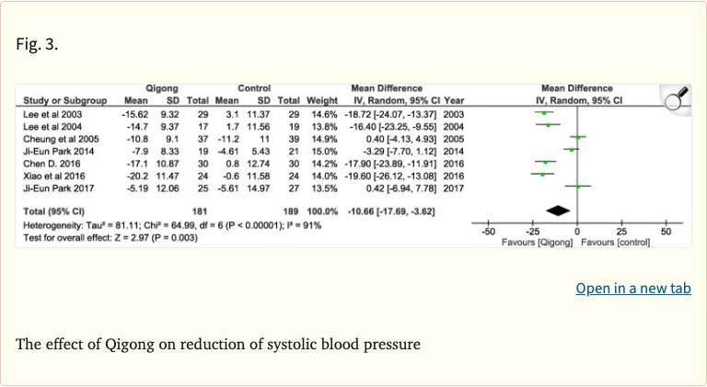Click the "Control" group header

pos(253,88)
